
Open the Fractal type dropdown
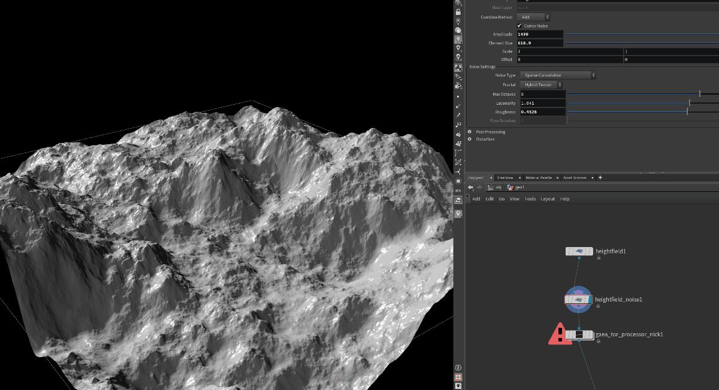click(540, 85)
